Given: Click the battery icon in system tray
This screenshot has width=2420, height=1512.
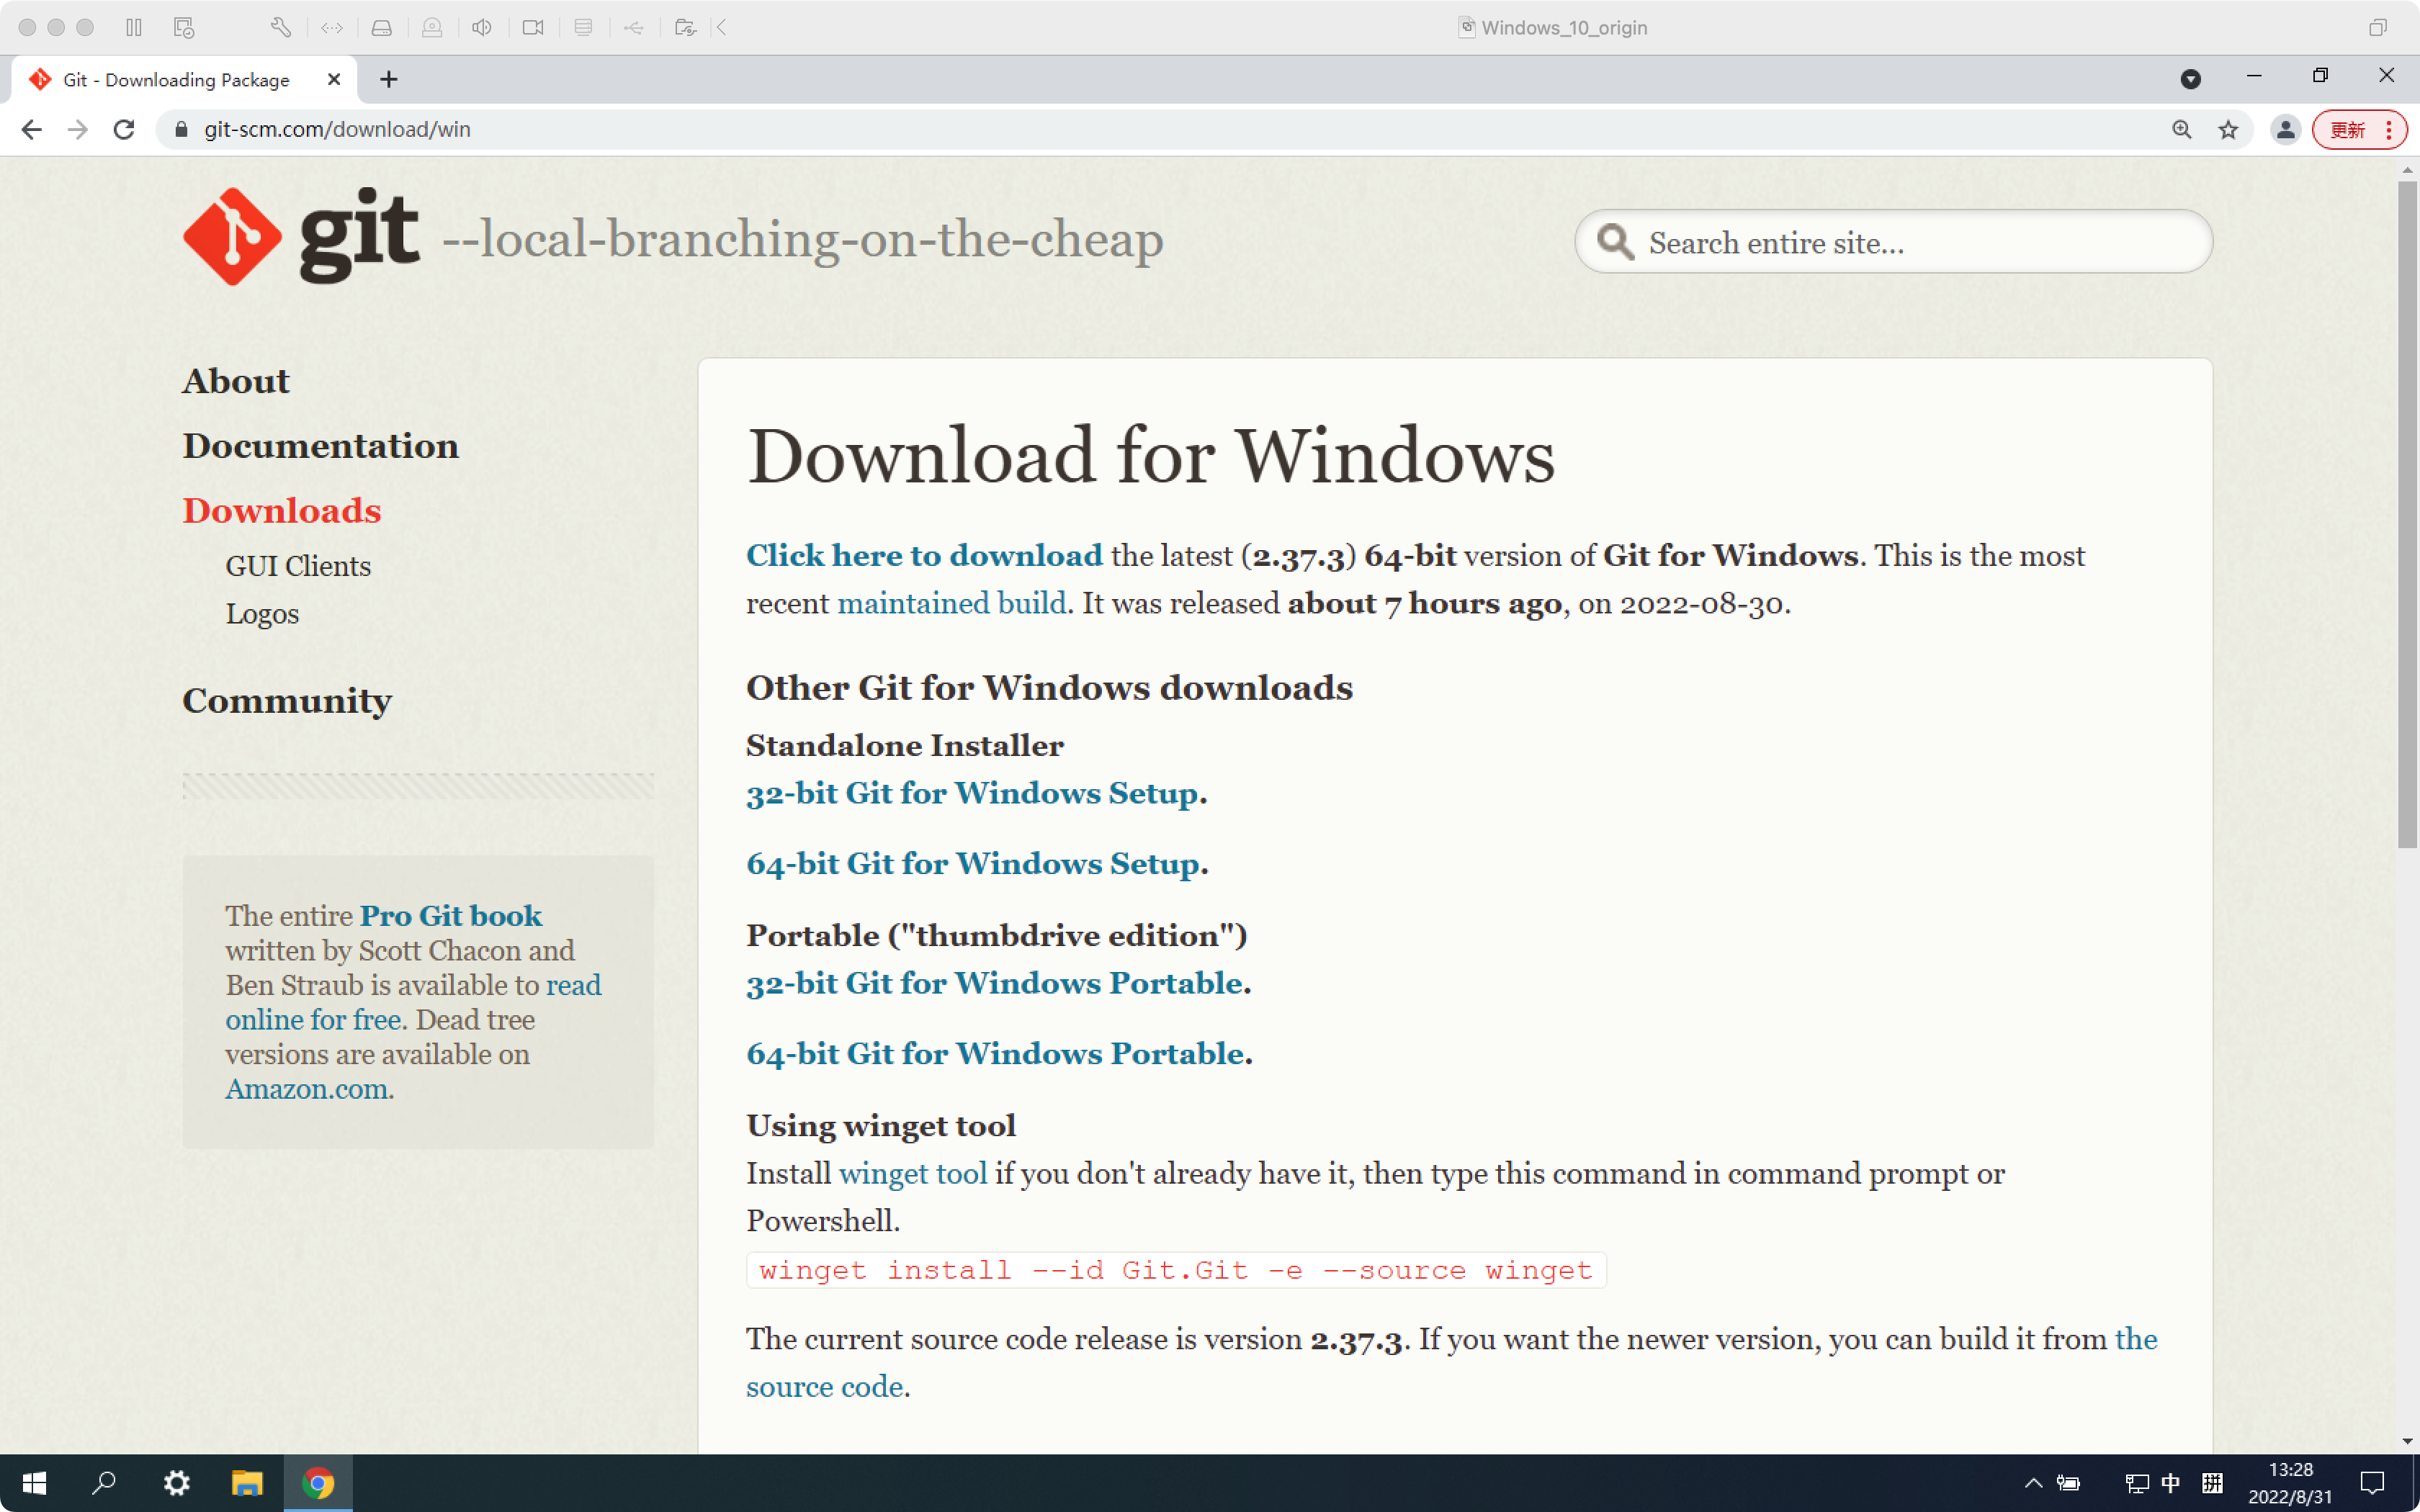Looking at the screenshot, I should pos(2068,1482).
